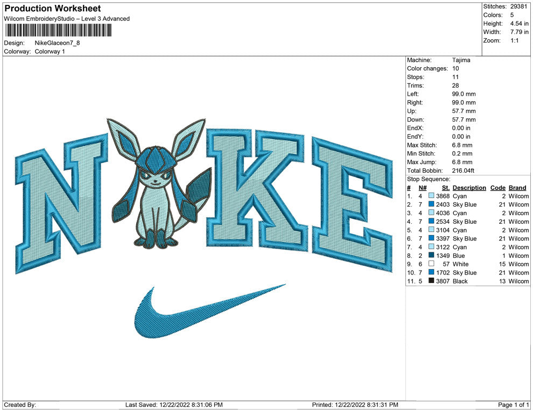Click the "Printed" timestamp in footer
Viewport: 533px width, 410px height.
pyautogui.click(x=355, y=405)
